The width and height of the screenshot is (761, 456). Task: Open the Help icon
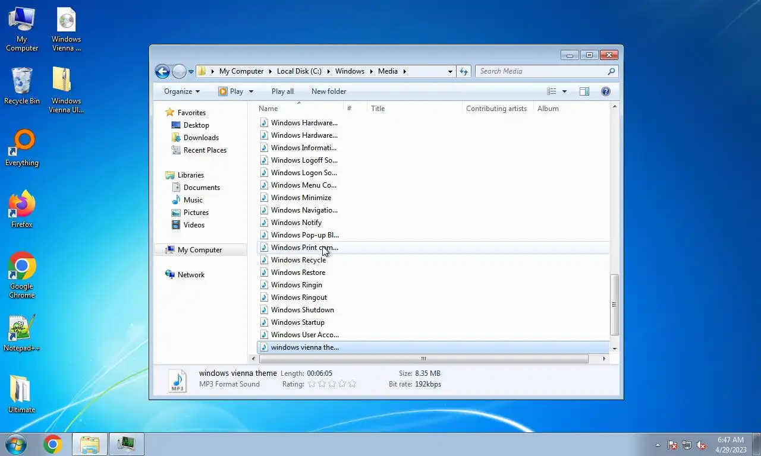click(x=606, y=91)
